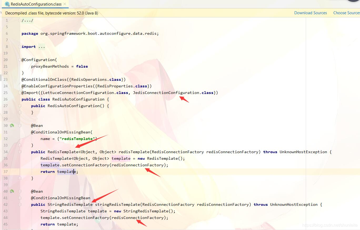
Task: Collapse the @Import annotation fold on line 25
Action: coord(20,93)
